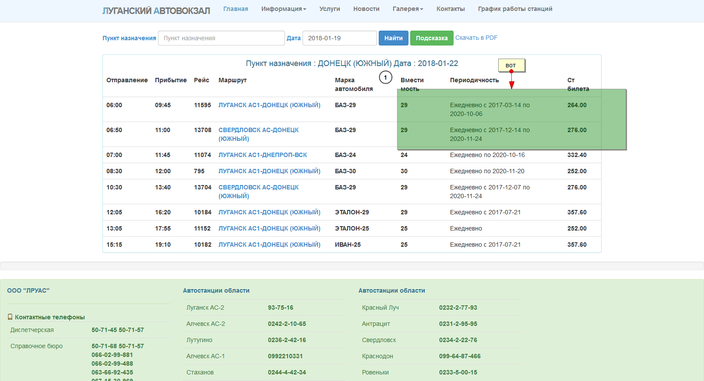Screen dimensions: 704x381
Task: Open route ЛУГАНСК АС1-ДНЕПРОП-ВСК
Action: pos(263,155)
